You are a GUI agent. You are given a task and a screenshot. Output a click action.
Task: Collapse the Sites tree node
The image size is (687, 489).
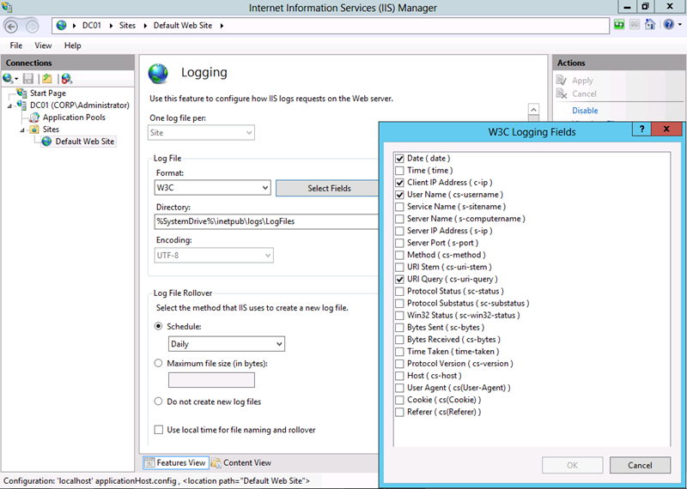(21, 130)
